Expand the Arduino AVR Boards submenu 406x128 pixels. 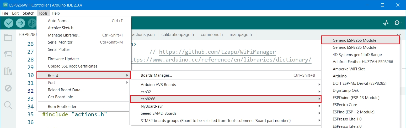(158, 85)
